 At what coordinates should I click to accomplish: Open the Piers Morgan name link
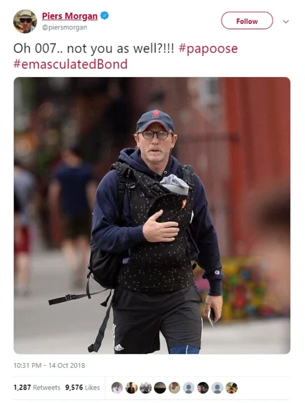click(x=69, y=16)
